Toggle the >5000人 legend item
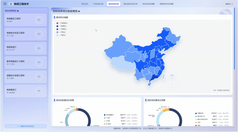Screen dimensions: 238x132 click(x=58, y=26)
